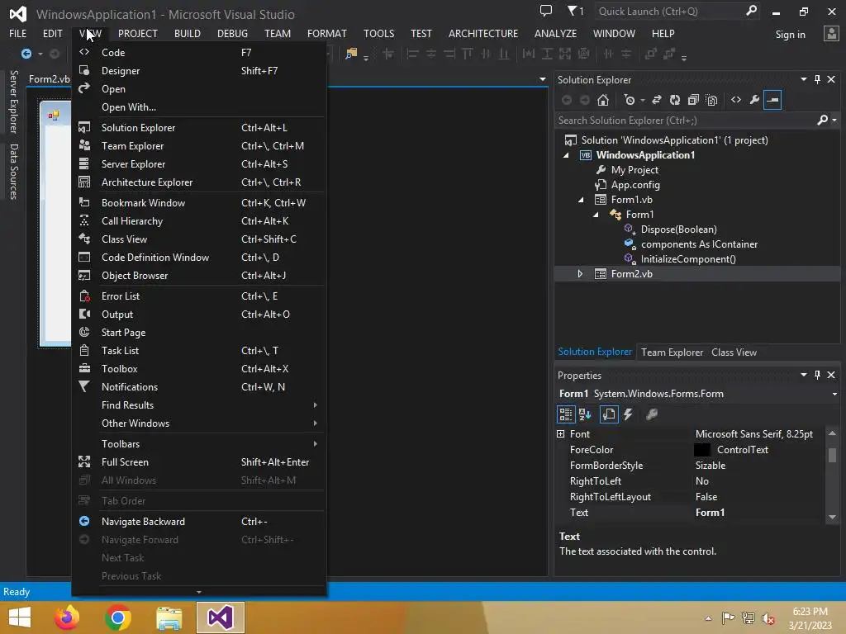Choose Toolbox from the View menu

(199, 369)
